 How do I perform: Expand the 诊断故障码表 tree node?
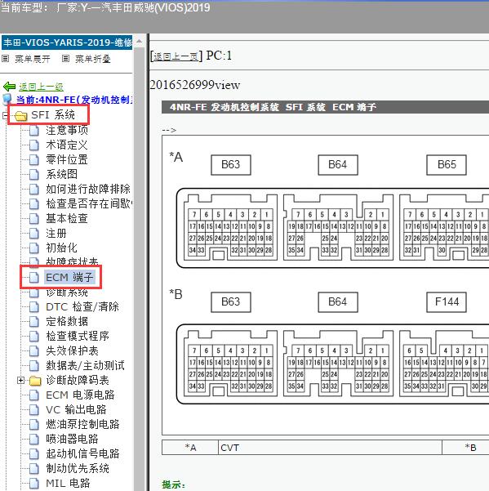point(20,381)
